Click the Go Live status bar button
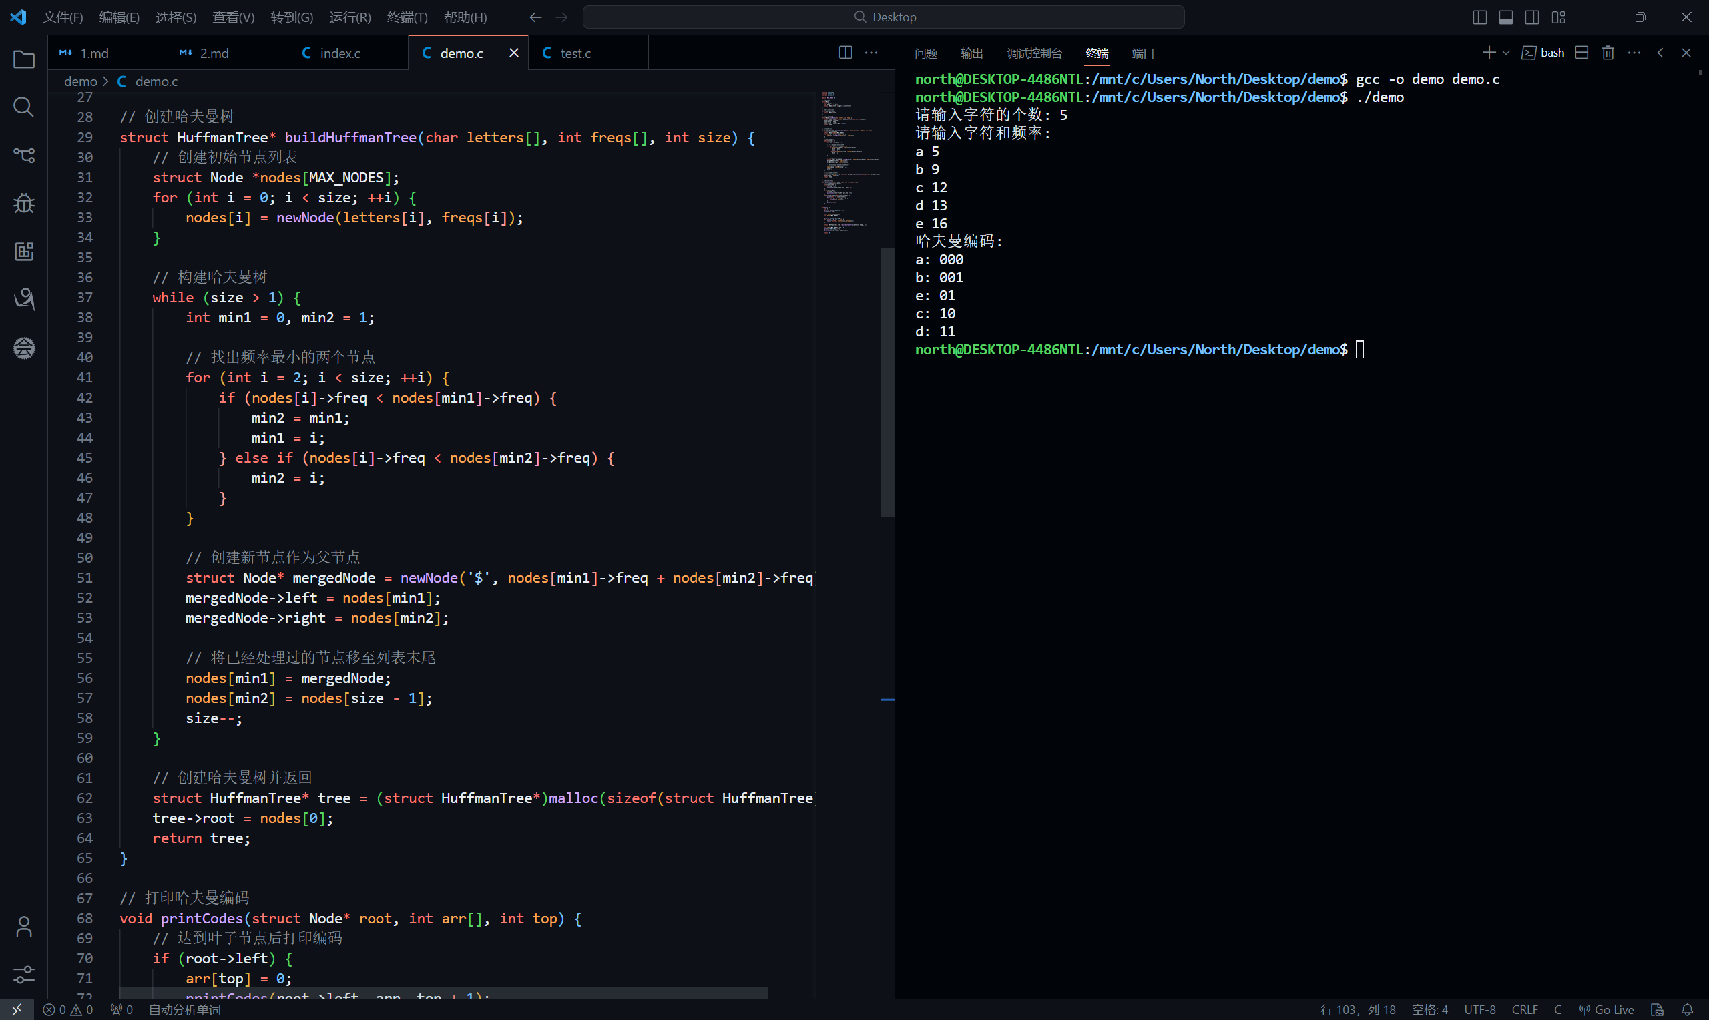 1607,1010
